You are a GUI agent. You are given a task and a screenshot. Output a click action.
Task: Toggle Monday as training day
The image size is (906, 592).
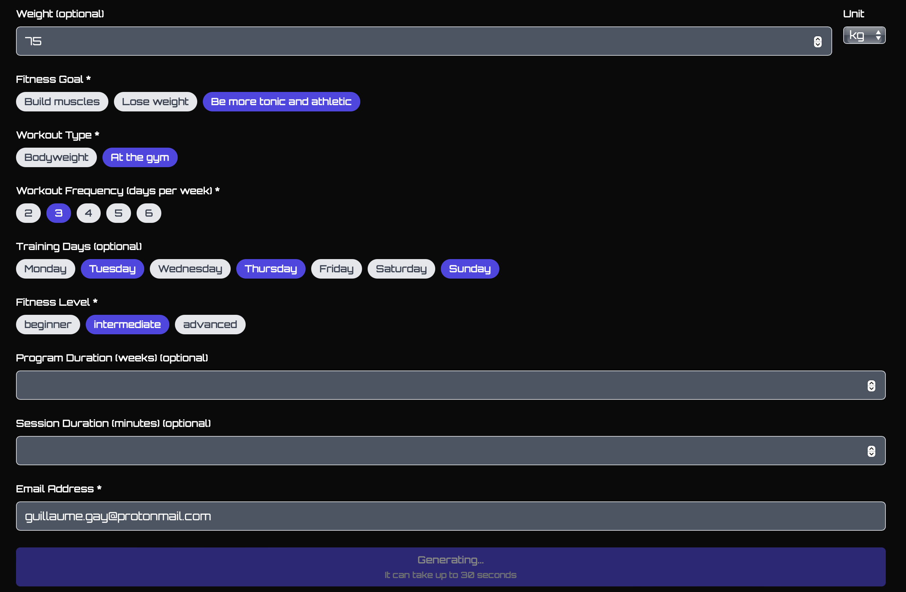tap(45, 269)
